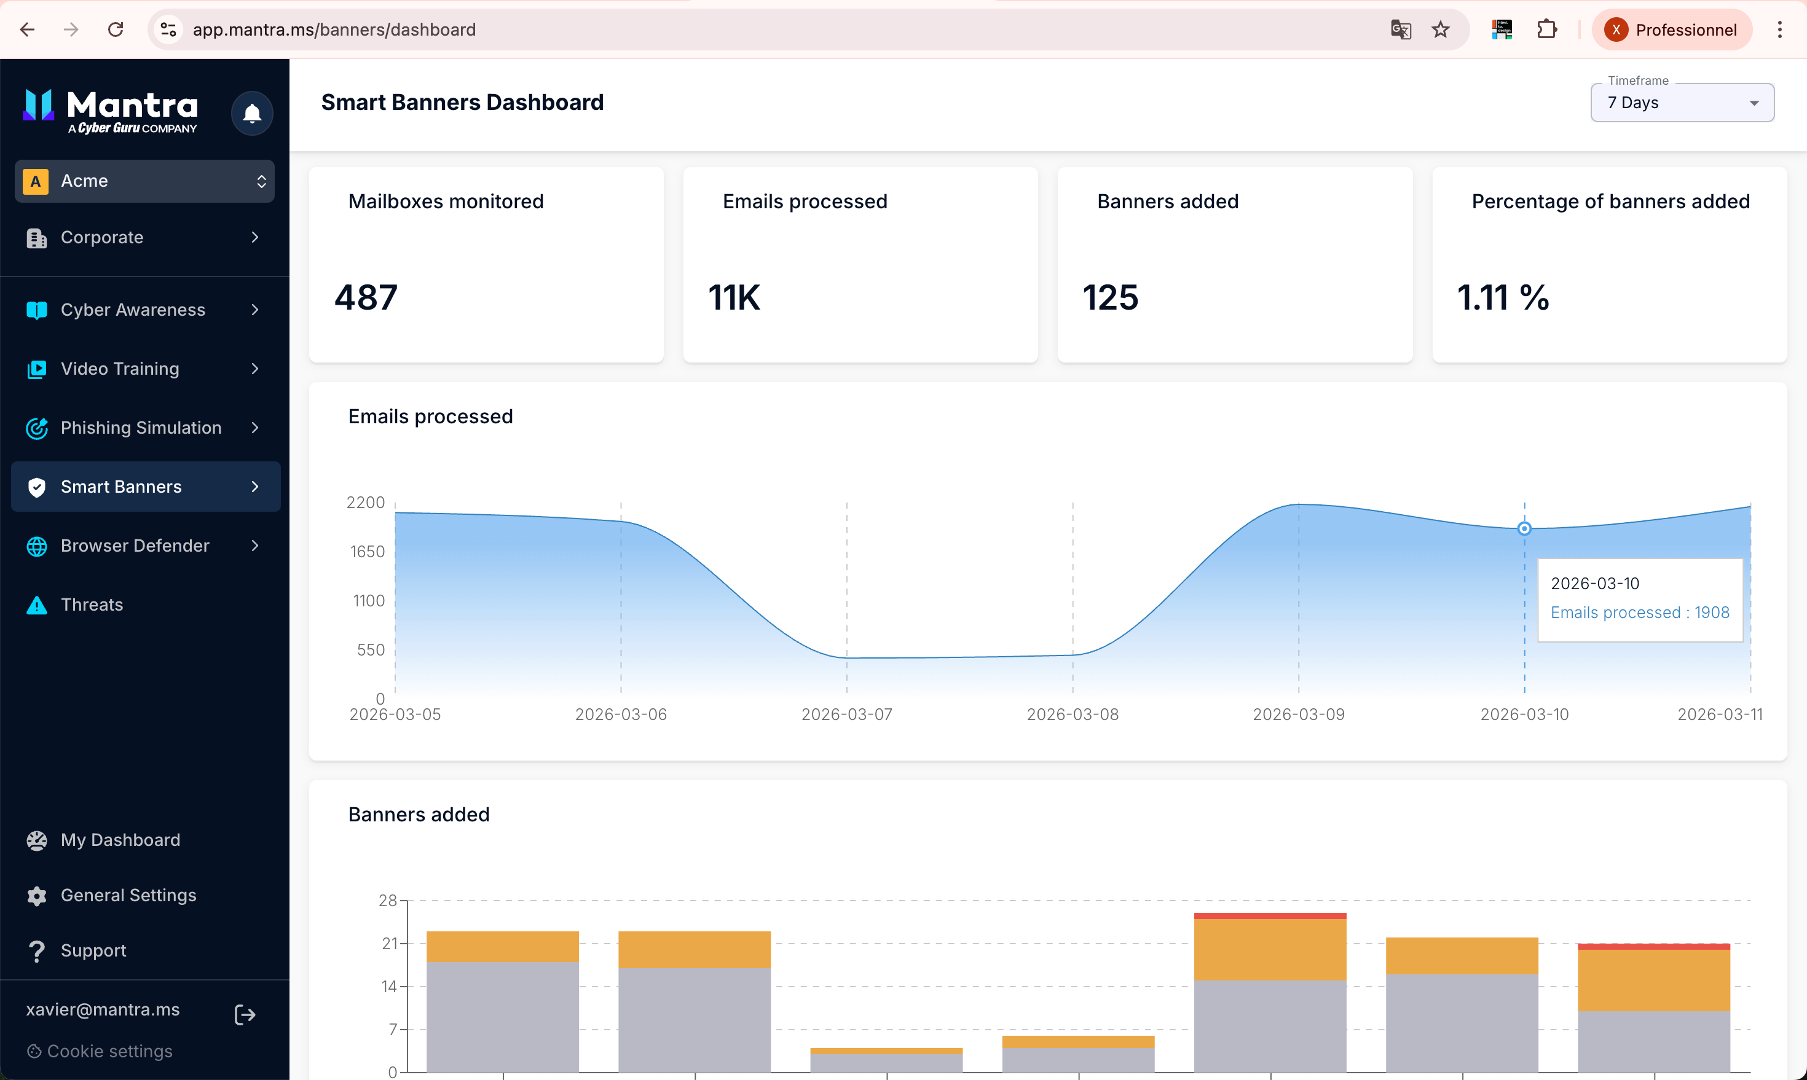The width and height of the screenshot is (1807, 1080).
Task: Open the Timeframe 7 Days dropdown
Action: click(1682, 103)
